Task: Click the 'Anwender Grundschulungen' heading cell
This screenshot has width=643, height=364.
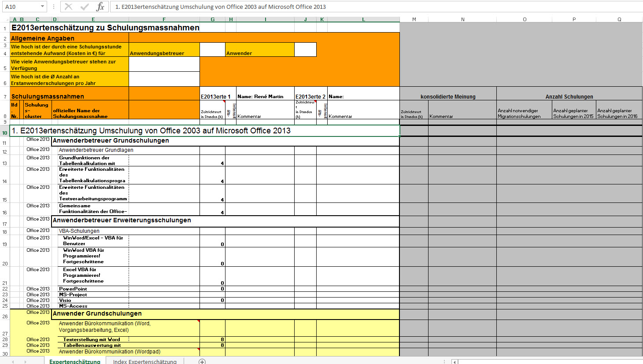Action: click(x=97, y=314)
